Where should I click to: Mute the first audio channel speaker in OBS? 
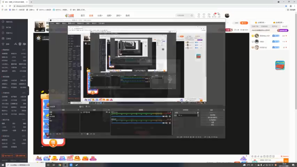[167, 116]
